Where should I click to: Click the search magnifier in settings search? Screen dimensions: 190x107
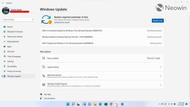click(x=33, y=19)
